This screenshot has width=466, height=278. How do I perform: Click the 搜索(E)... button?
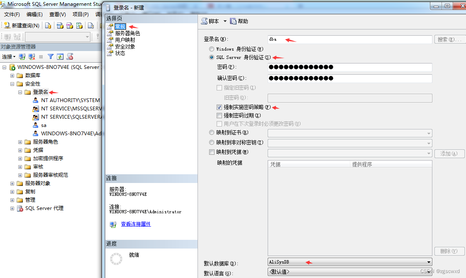tap(449, 39)
